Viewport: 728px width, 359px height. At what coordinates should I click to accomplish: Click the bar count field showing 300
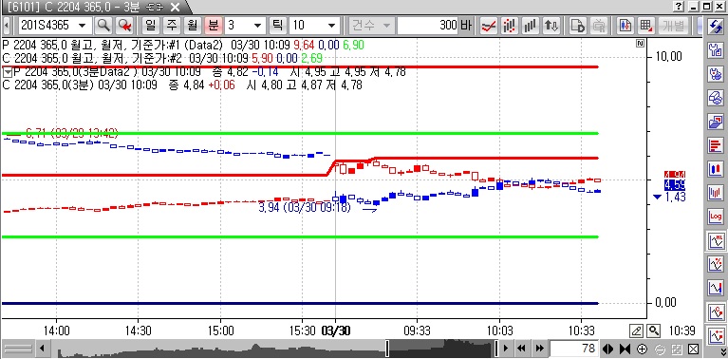click(x=428, y=25)
